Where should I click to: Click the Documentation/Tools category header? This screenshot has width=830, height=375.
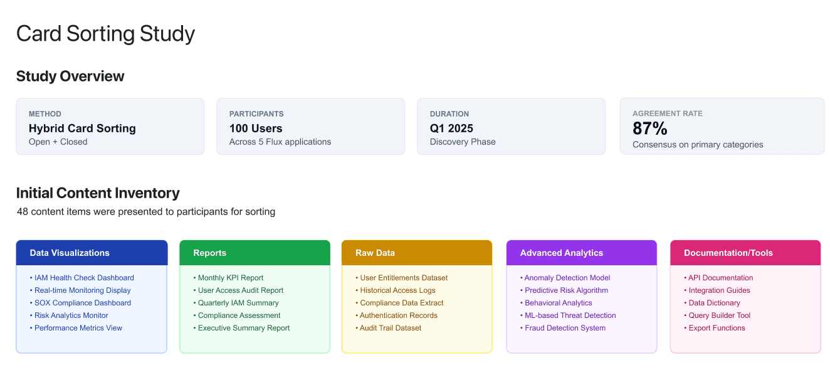(745, 253)
